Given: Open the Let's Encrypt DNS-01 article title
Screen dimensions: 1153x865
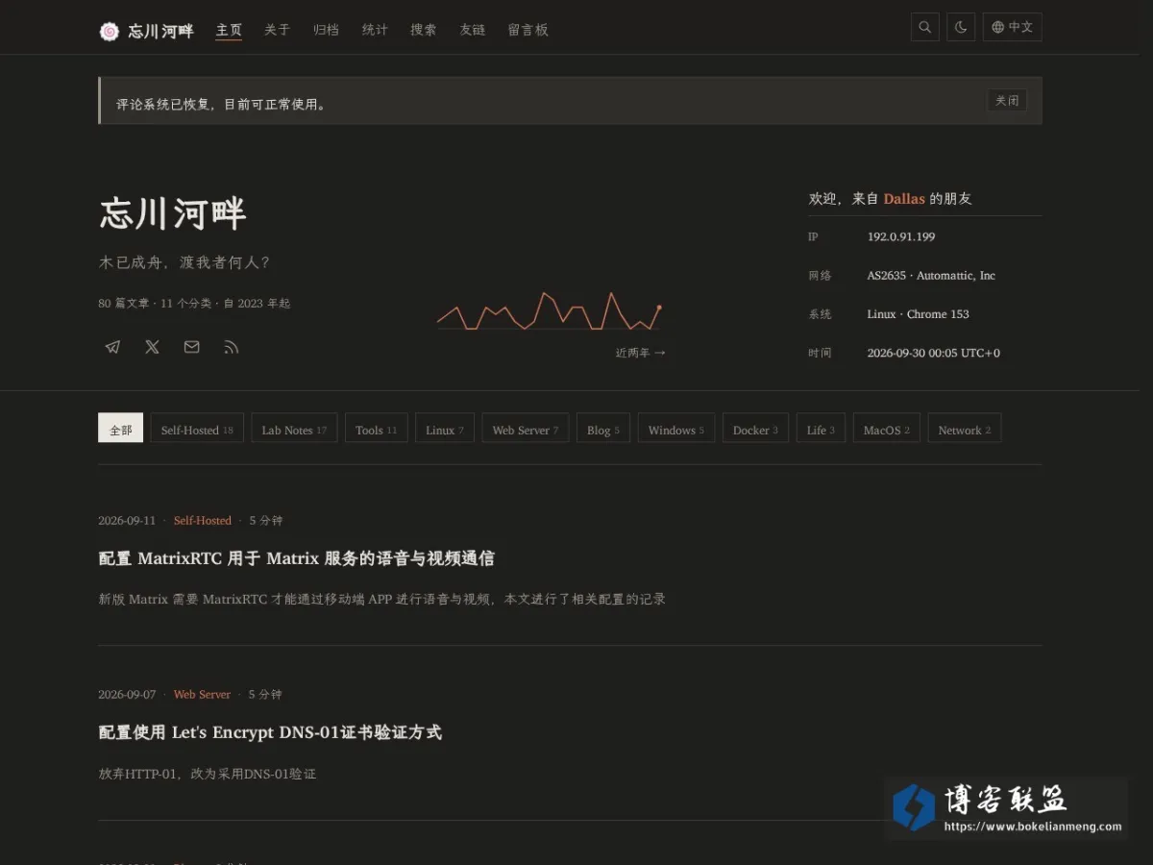Looking at the screenshot, I should click(270, 732).
